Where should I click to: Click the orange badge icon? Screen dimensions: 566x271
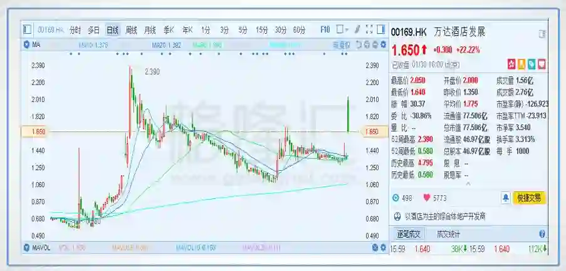[x=521, y=64]
